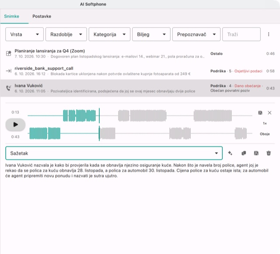280x254 pixels.
Task: Click the Traži search field
Action: click(x=241, y=34)
